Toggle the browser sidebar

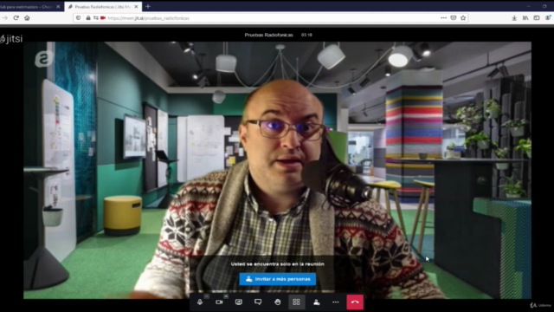click(x=537, y=18)
